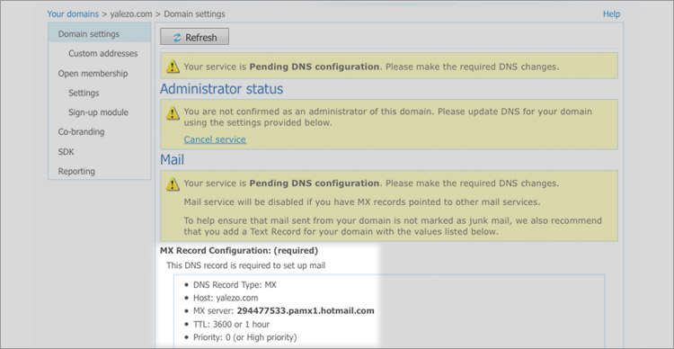Click the Administrator status heading

tap(222, 89)
